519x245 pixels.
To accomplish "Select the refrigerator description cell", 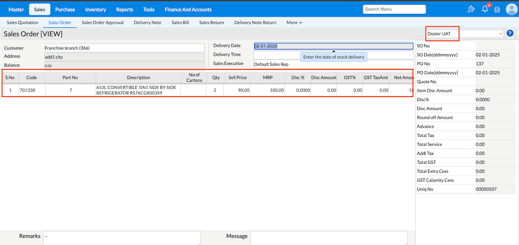I will (x=138, y=90).
